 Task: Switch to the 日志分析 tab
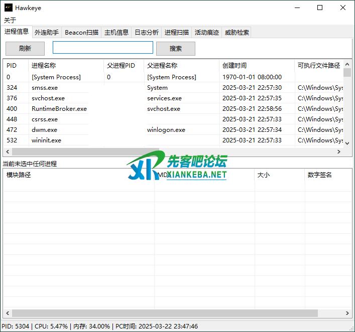[147, 33]
